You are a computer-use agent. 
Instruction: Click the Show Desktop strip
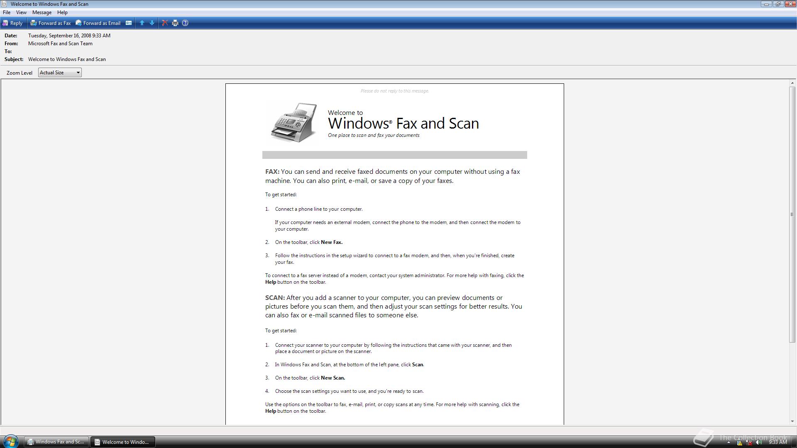point(794,442)
